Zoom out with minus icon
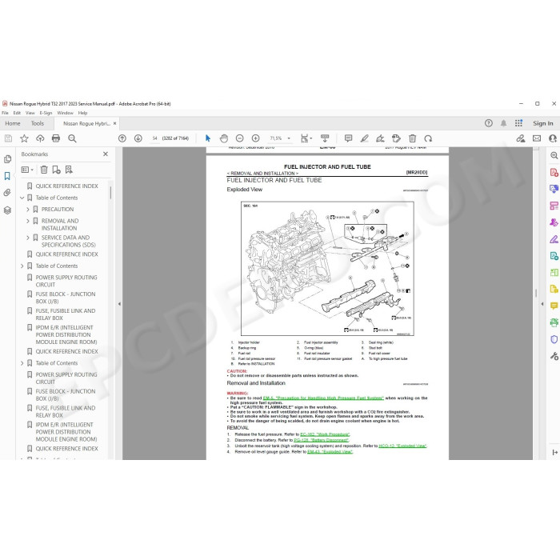 click(x=240, y=138)
